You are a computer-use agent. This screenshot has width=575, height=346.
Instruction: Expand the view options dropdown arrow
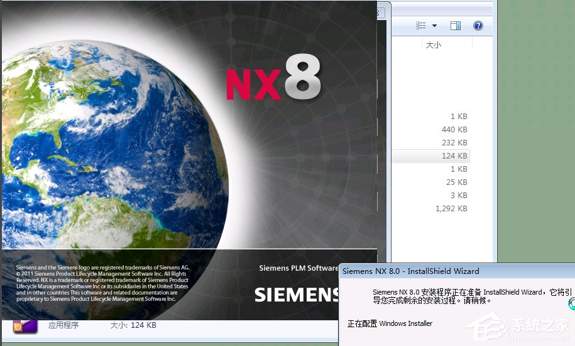tap(435, 26)
